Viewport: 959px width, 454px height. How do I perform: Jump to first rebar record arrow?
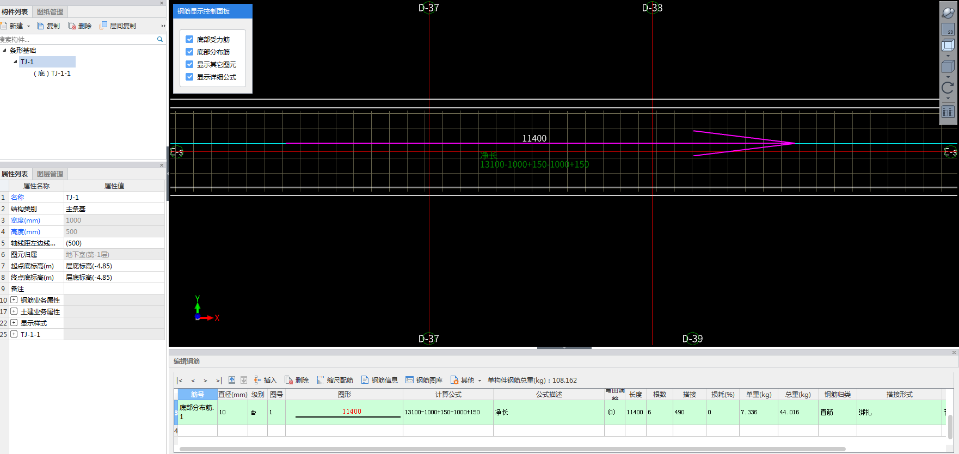[x=180, y=381]
